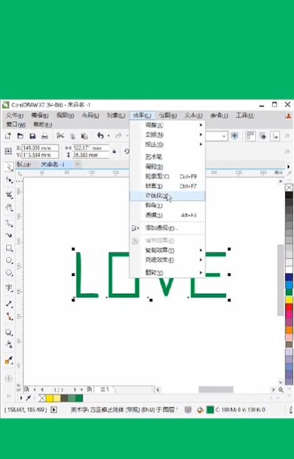Viewport: 294px width, 459px height.
Task: Click the Cut scissors icon
Action: (60, 135)
